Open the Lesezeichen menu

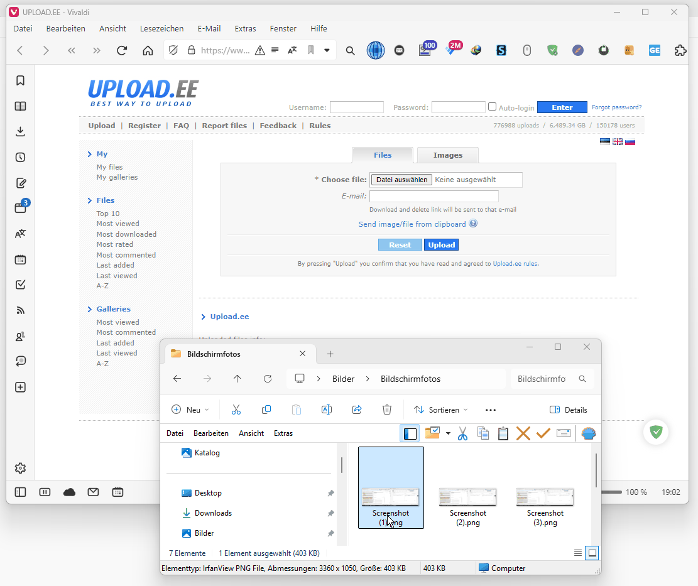(161, 28)
